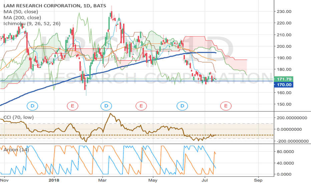The image size is (311, 183).
Task: Select the LAM RESEARCH CORPORATION, 1D, BATS title
Action: (55, 6)
